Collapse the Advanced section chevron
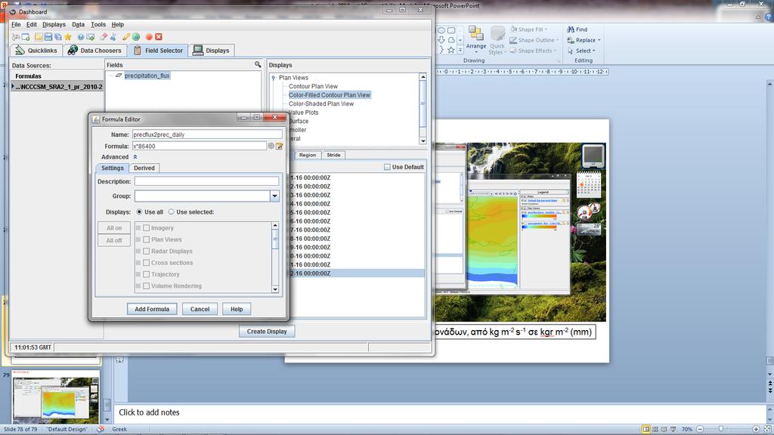Image resolution: width=774 pixels, height=435 pixels. coord(135,157)
